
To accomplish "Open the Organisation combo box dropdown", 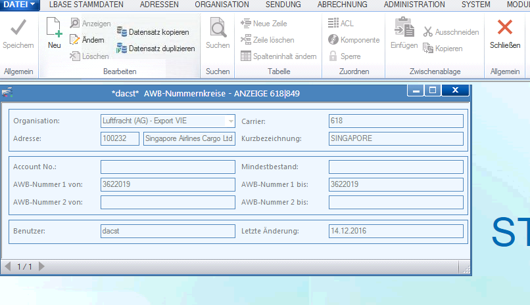I will [231, 121].
